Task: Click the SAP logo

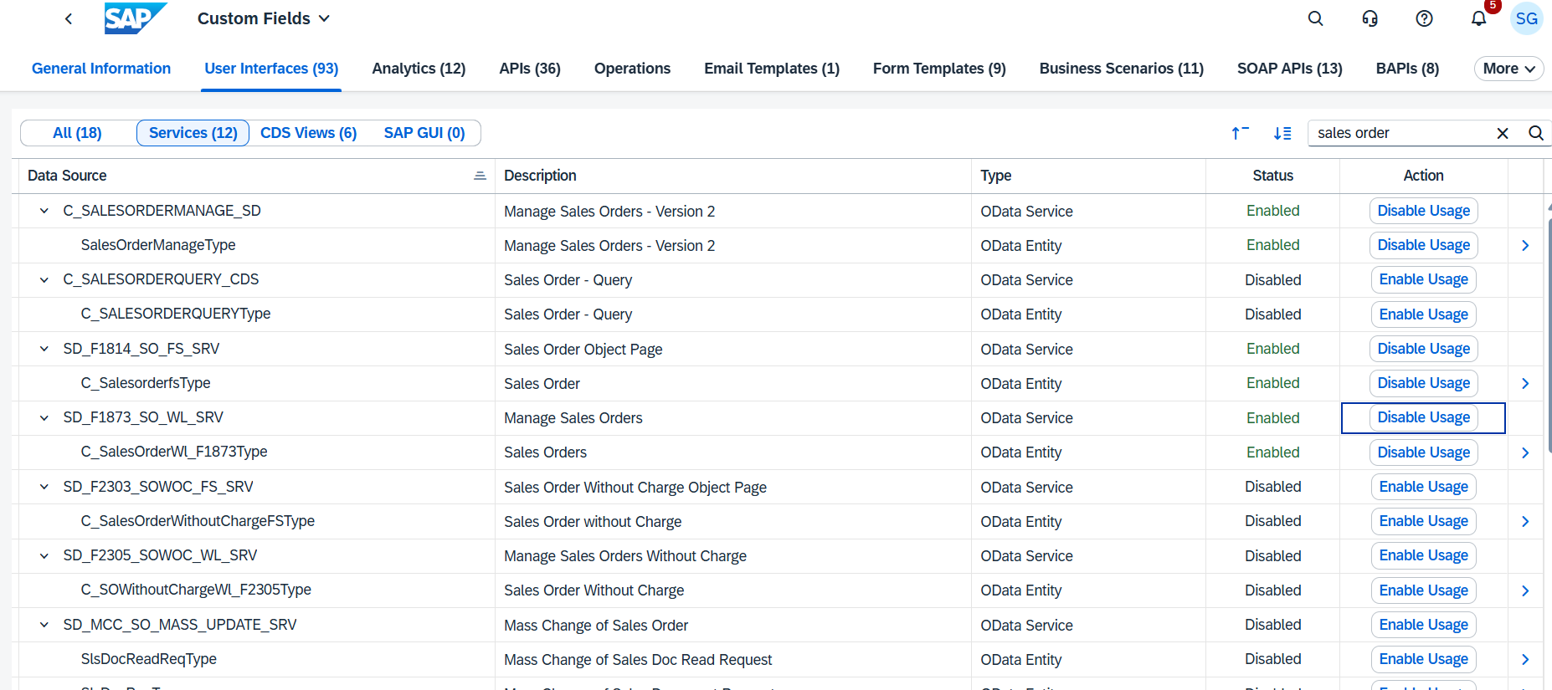Action: [x=135, y=18]
